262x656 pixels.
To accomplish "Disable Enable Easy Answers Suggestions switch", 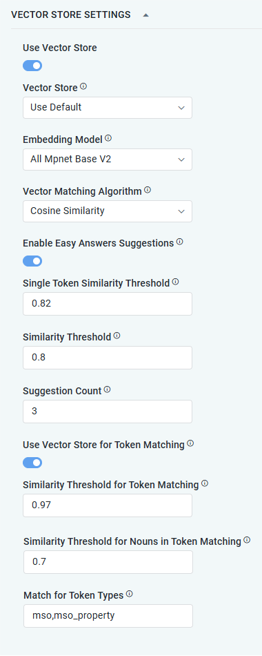I will [32, 261].
